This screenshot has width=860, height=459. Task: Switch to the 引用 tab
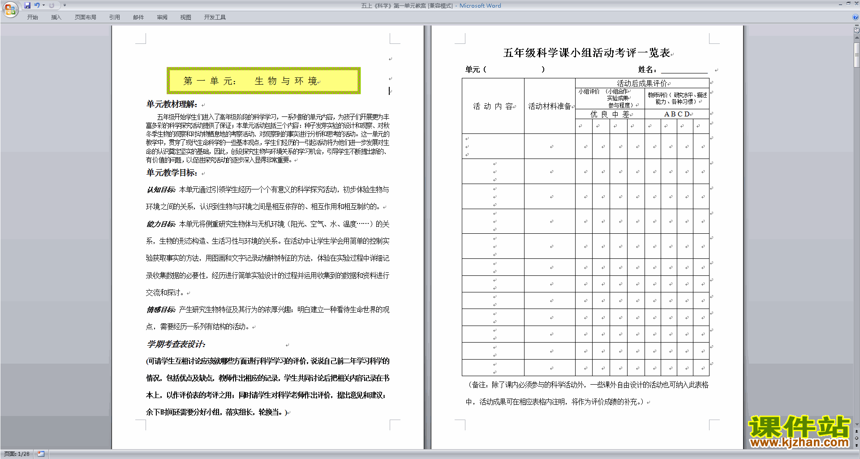pos(114,17)
